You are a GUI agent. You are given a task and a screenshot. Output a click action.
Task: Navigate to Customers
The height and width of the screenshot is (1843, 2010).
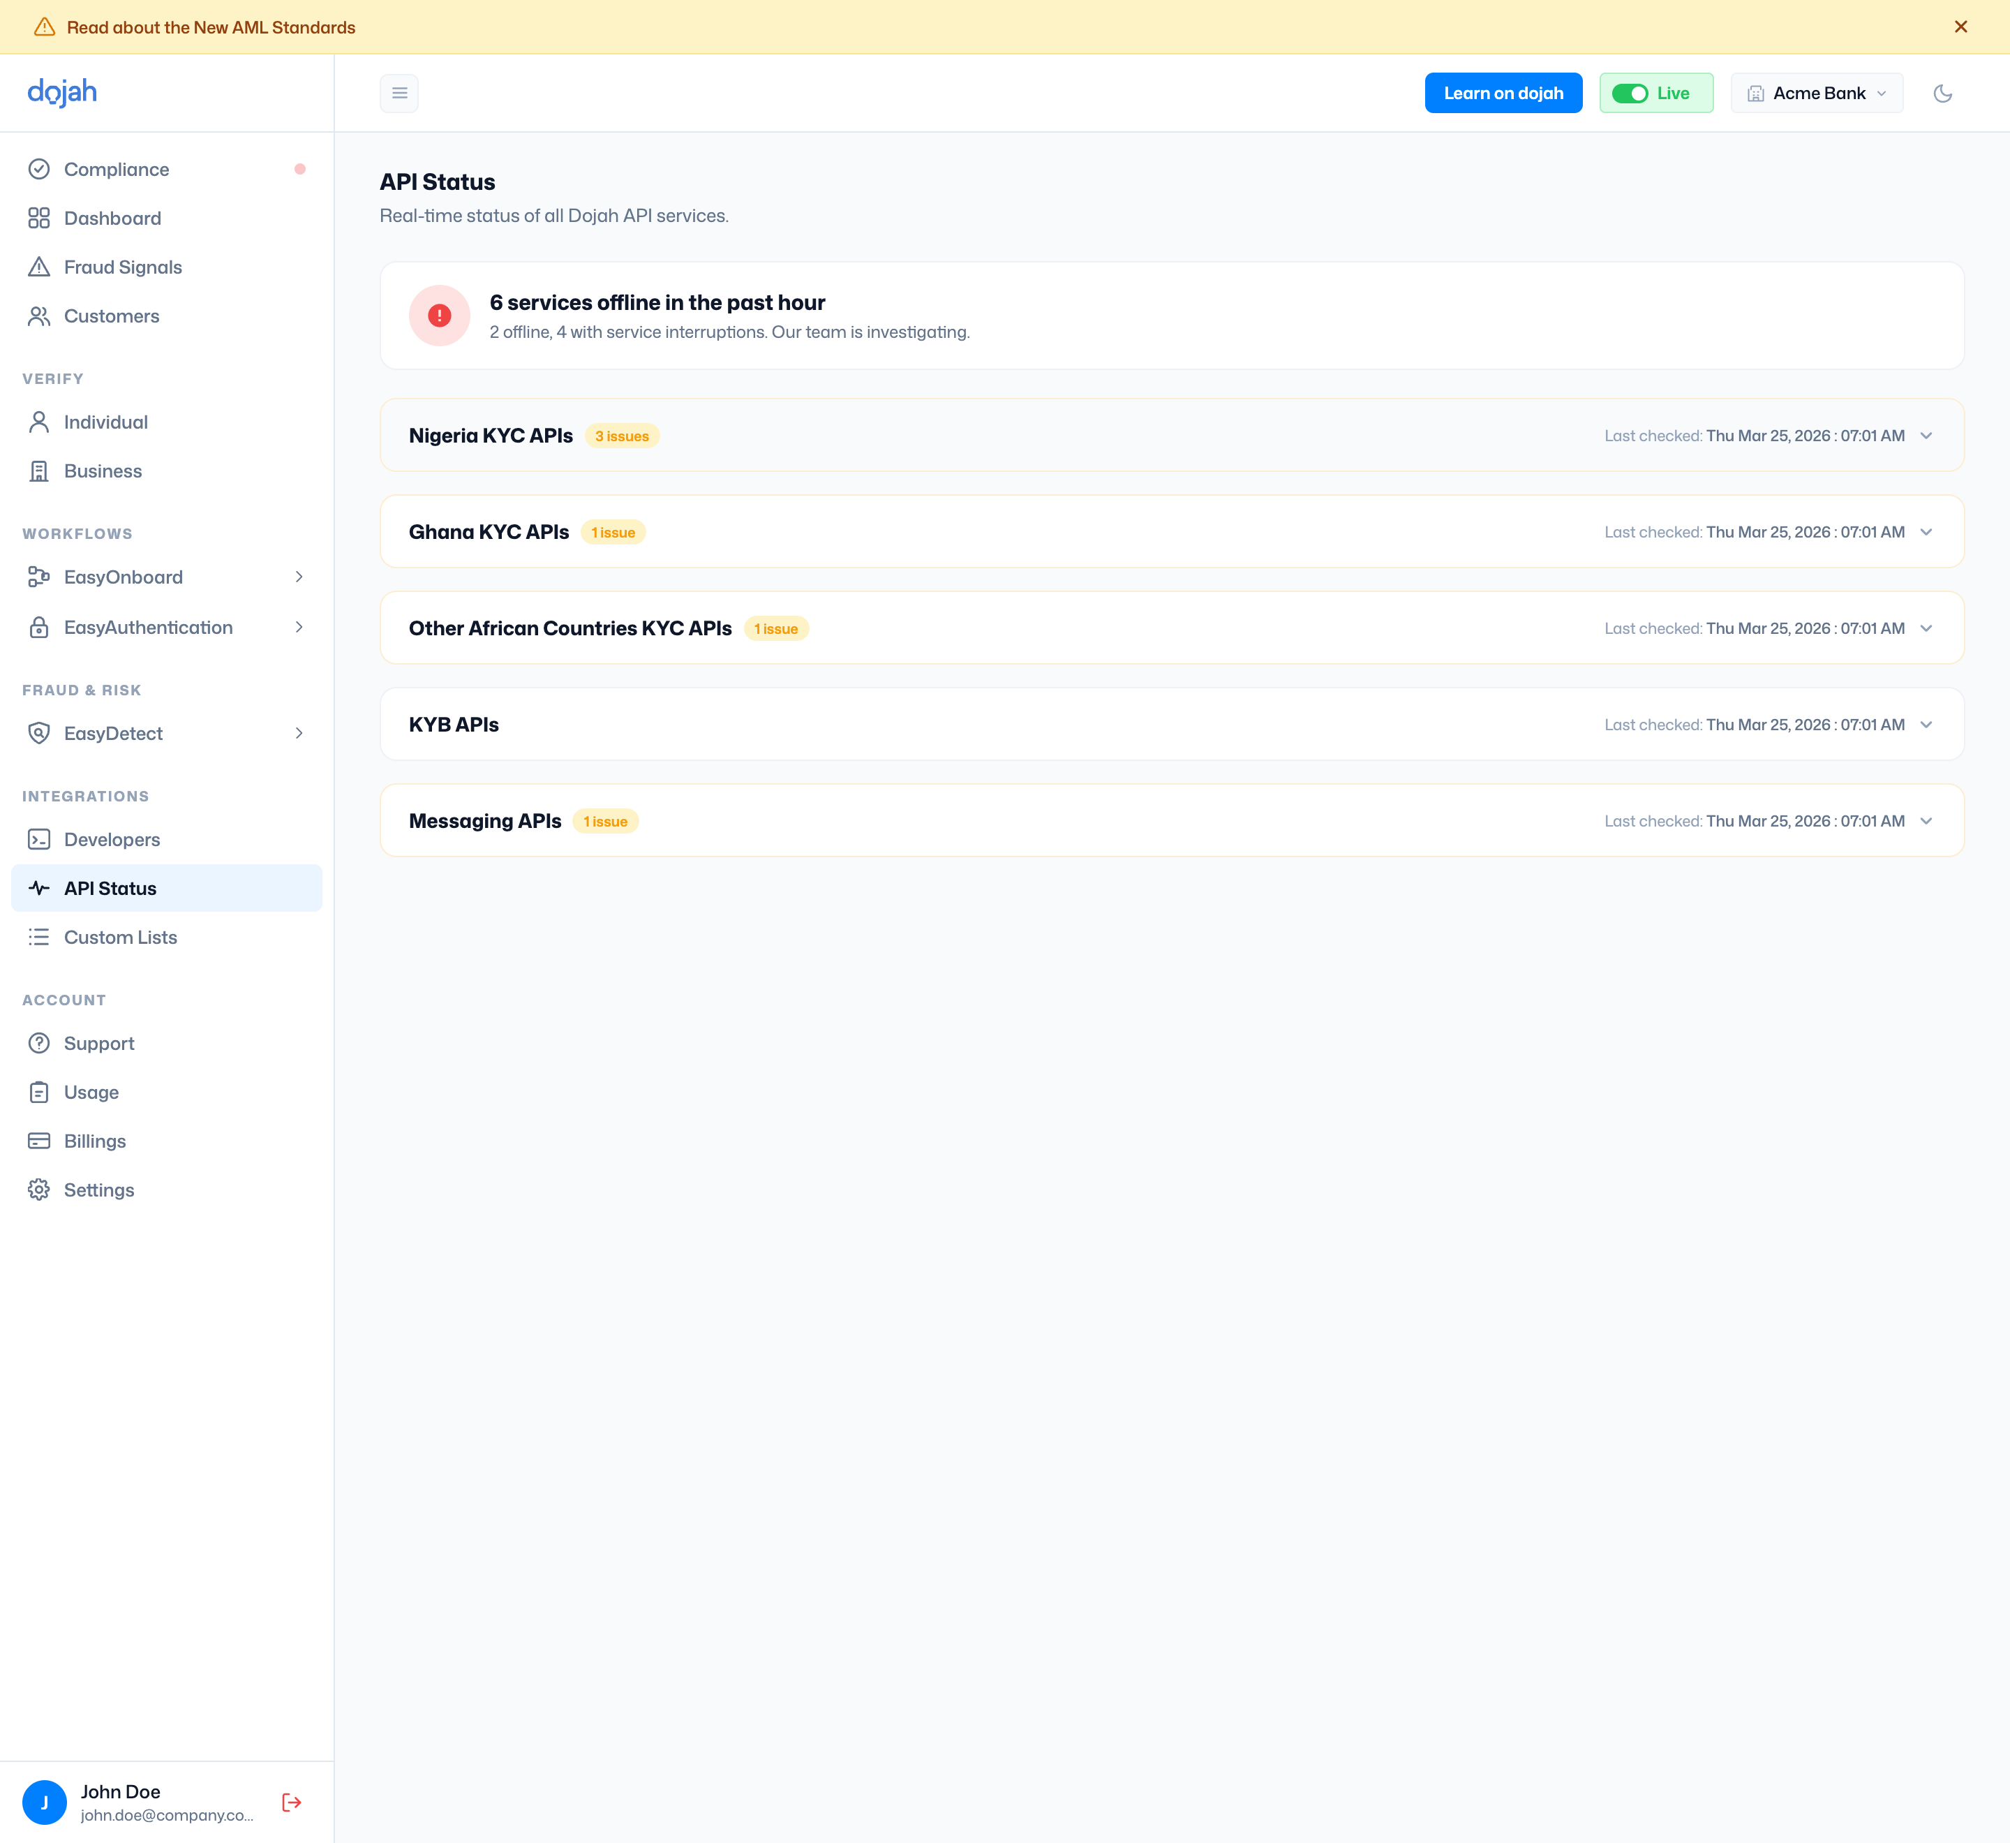[x=167, y=316]
